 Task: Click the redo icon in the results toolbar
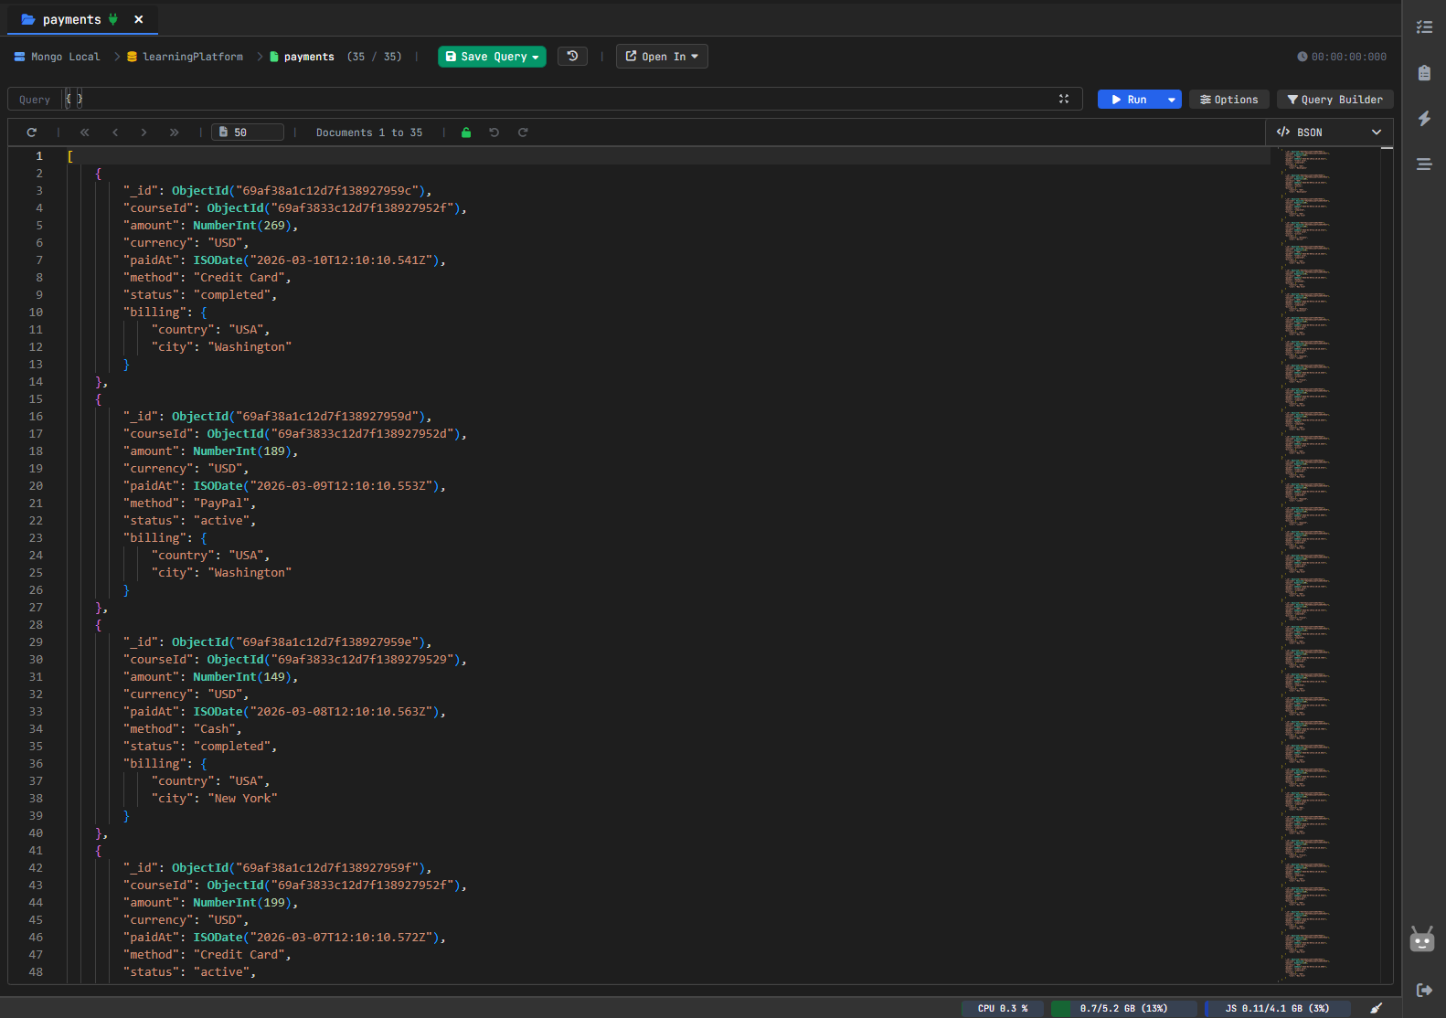(523, 133)
